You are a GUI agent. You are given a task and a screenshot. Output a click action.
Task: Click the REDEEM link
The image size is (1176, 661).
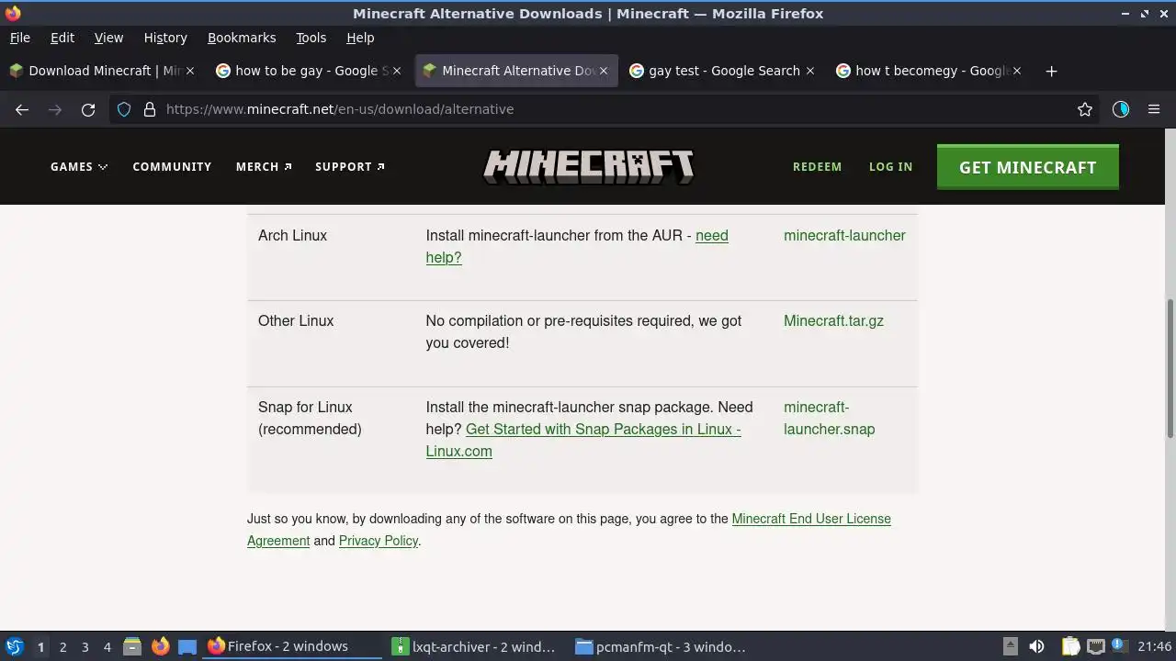pyautogui.click(x=817, y=166)
